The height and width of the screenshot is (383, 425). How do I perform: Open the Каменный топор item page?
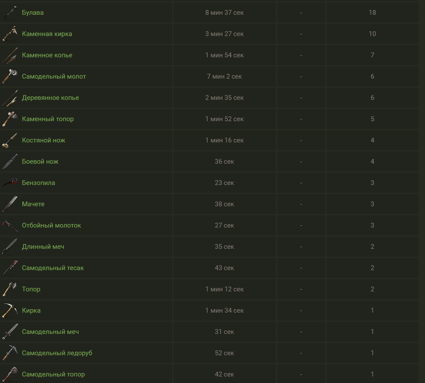(48, 119)
